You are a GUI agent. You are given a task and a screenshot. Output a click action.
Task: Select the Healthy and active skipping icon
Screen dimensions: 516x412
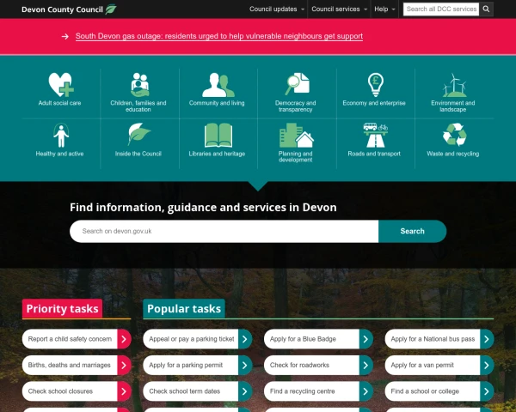click(61, 135)
